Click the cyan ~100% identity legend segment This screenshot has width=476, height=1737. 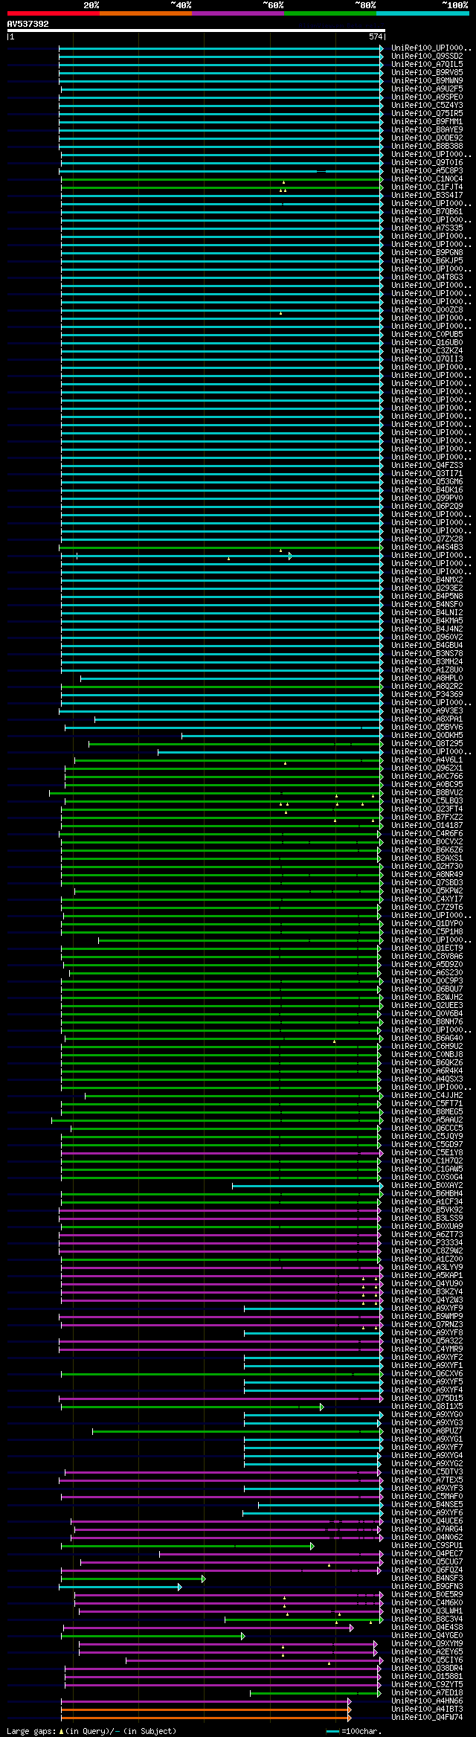(422, 13)
